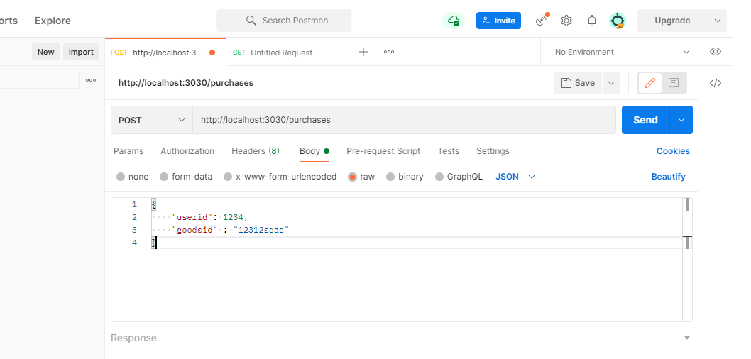Image resolution: width=751 pixels, height=359 pixels.
Task: Open the No Environment dropdown
Action: tap(622, 52)
